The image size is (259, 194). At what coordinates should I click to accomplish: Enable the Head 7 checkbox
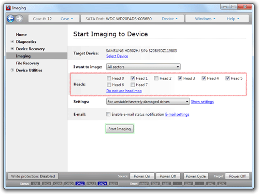point(133,85)
